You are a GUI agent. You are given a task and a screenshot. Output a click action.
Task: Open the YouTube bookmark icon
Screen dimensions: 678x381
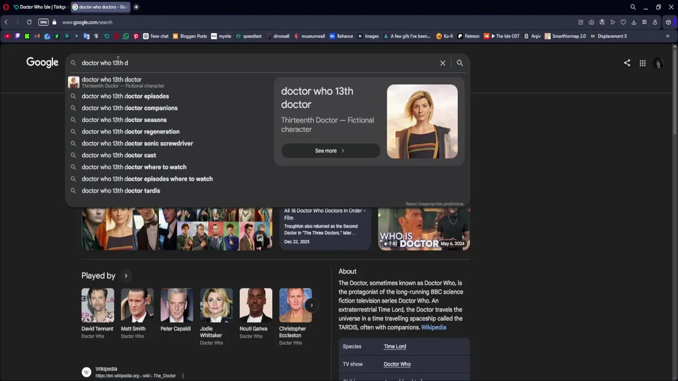point(7,36)
